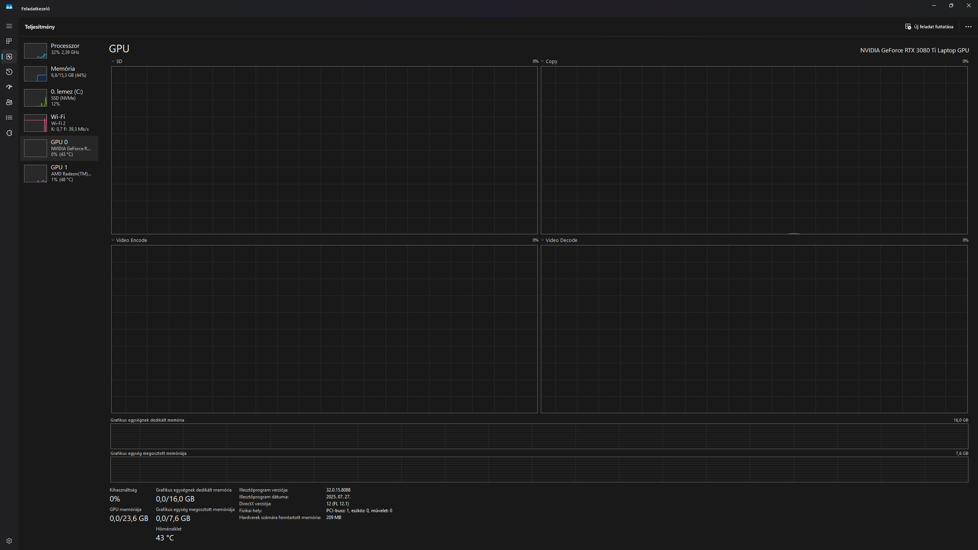Open the Video Encode engine dropdown
Screen dimensions: 978x550
click(129, 240)
